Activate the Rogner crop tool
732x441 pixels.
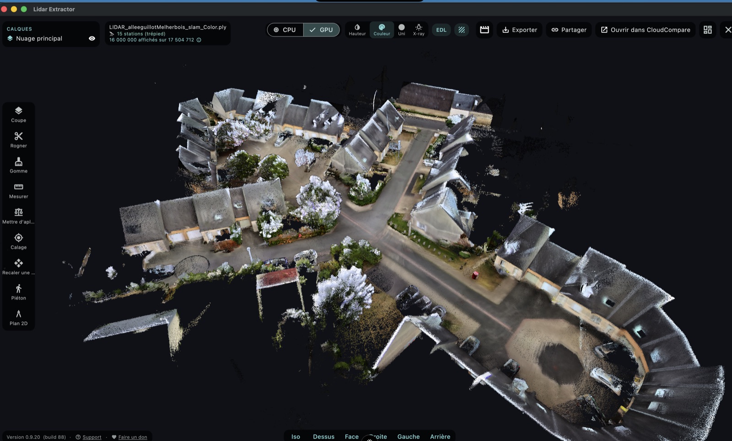pos(18,140)
